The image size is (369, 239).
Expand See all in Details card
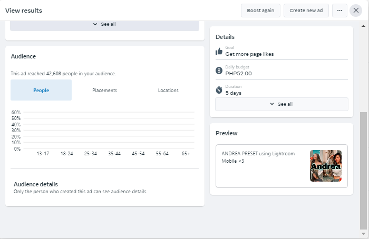(281, 104)
